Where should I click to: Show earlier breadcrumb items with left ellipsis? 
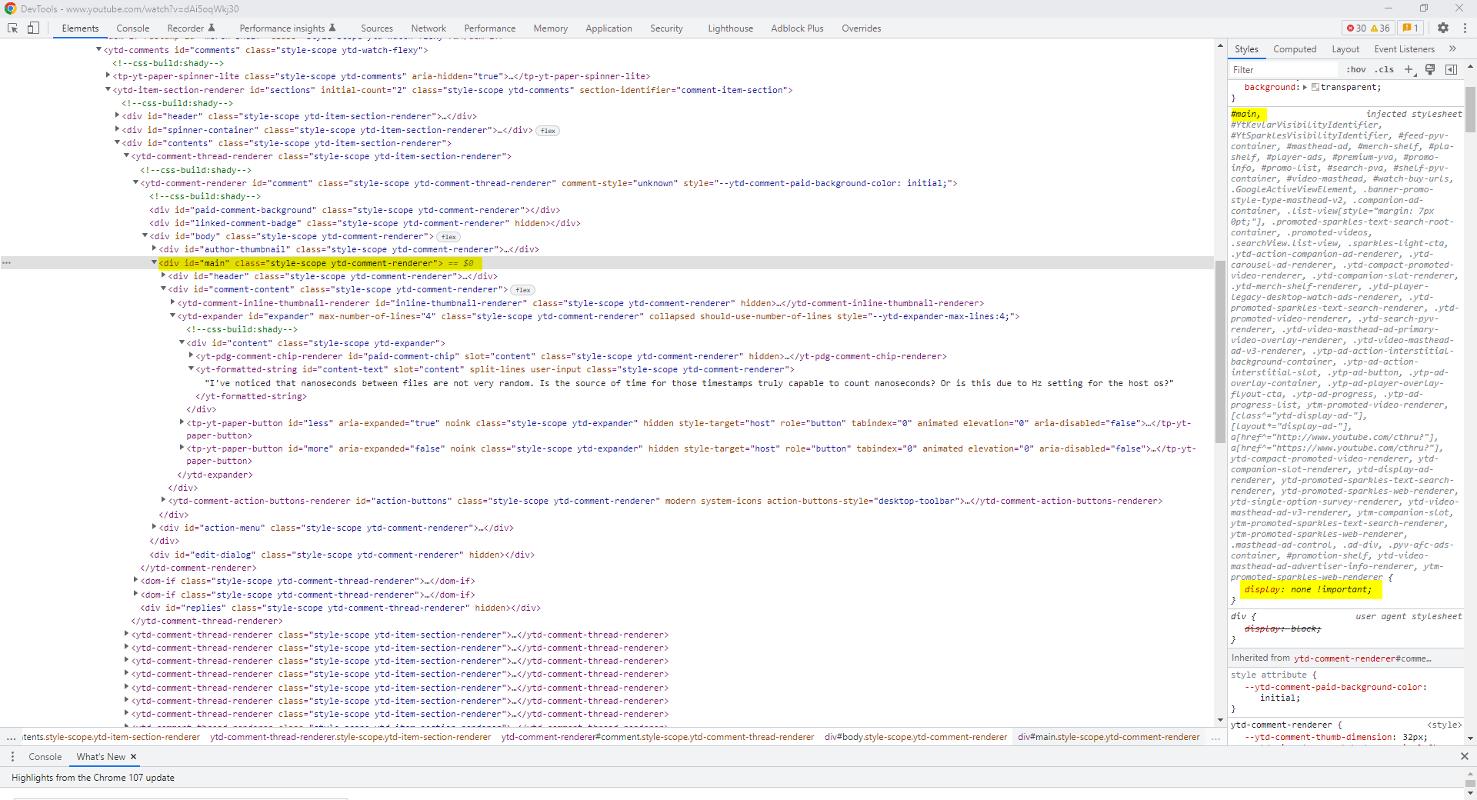[11, 737]
